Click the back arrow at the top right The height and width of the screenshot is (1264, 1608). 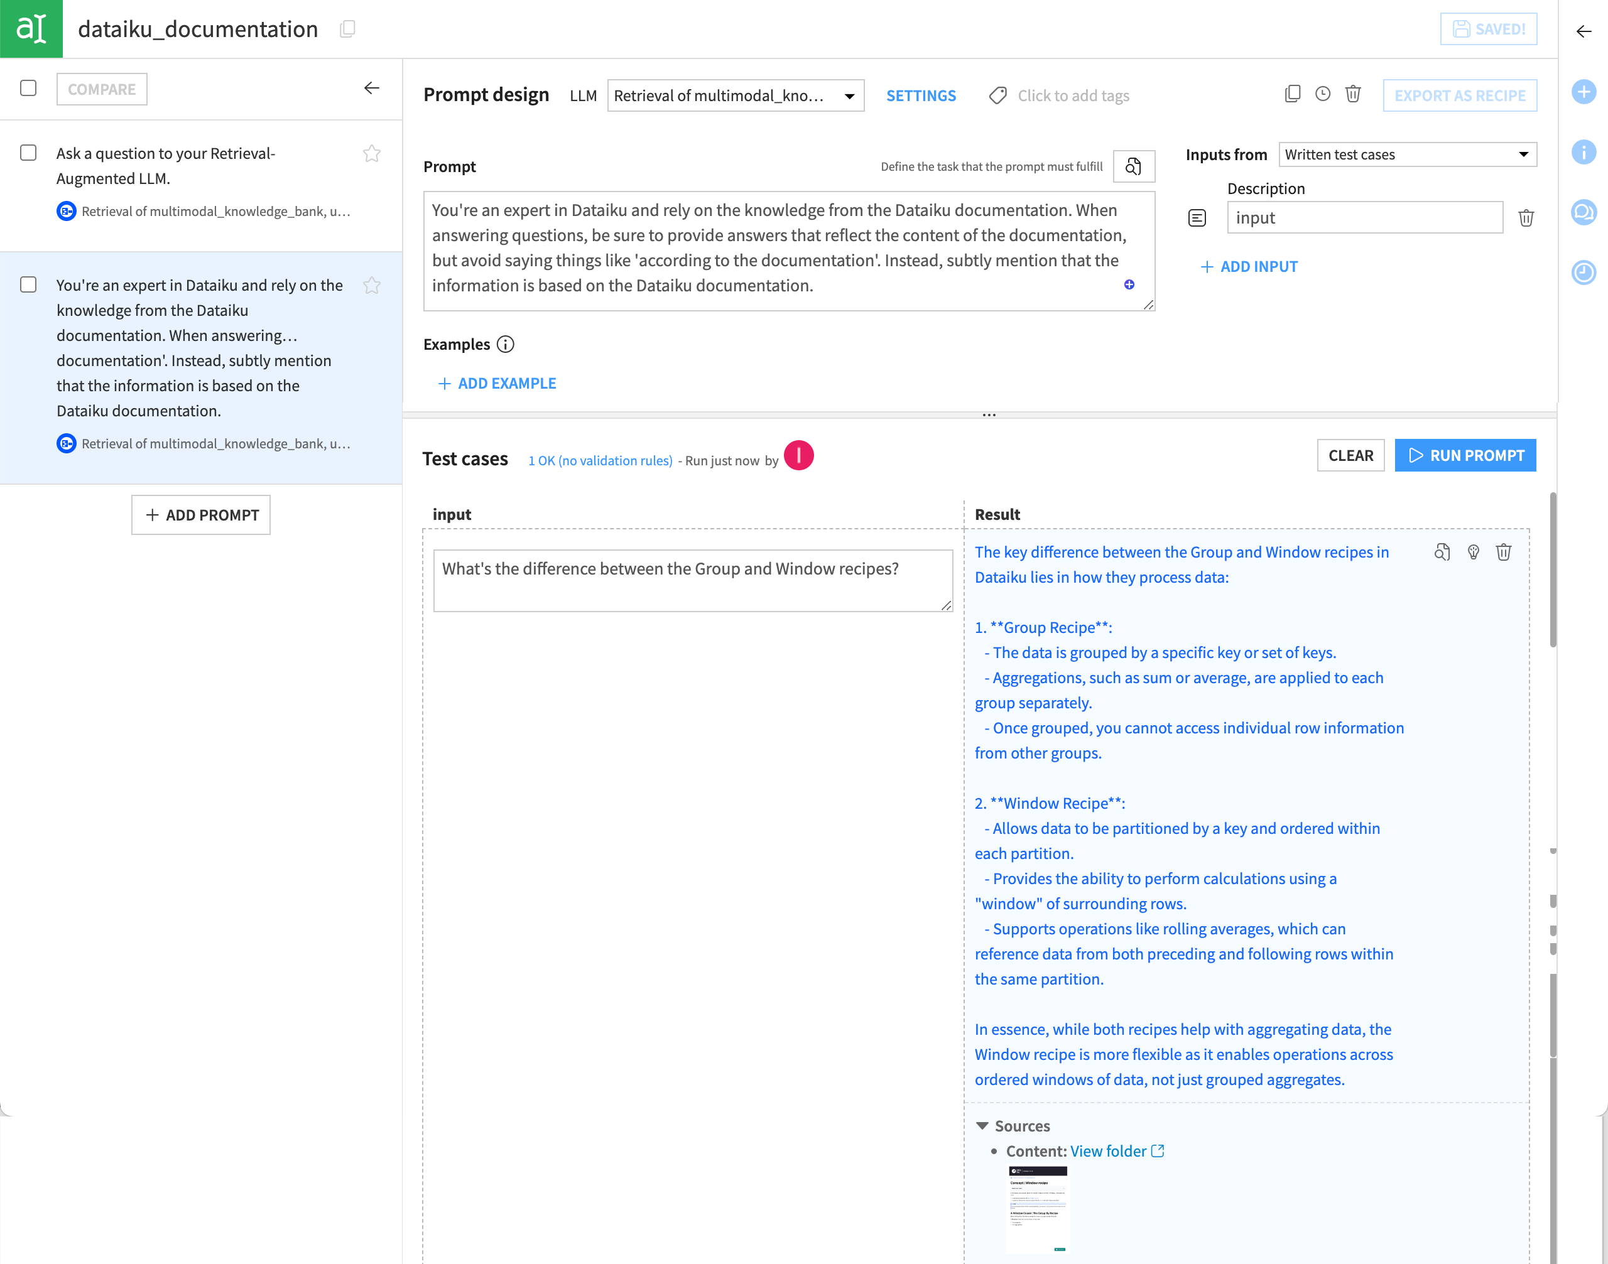1584,31
